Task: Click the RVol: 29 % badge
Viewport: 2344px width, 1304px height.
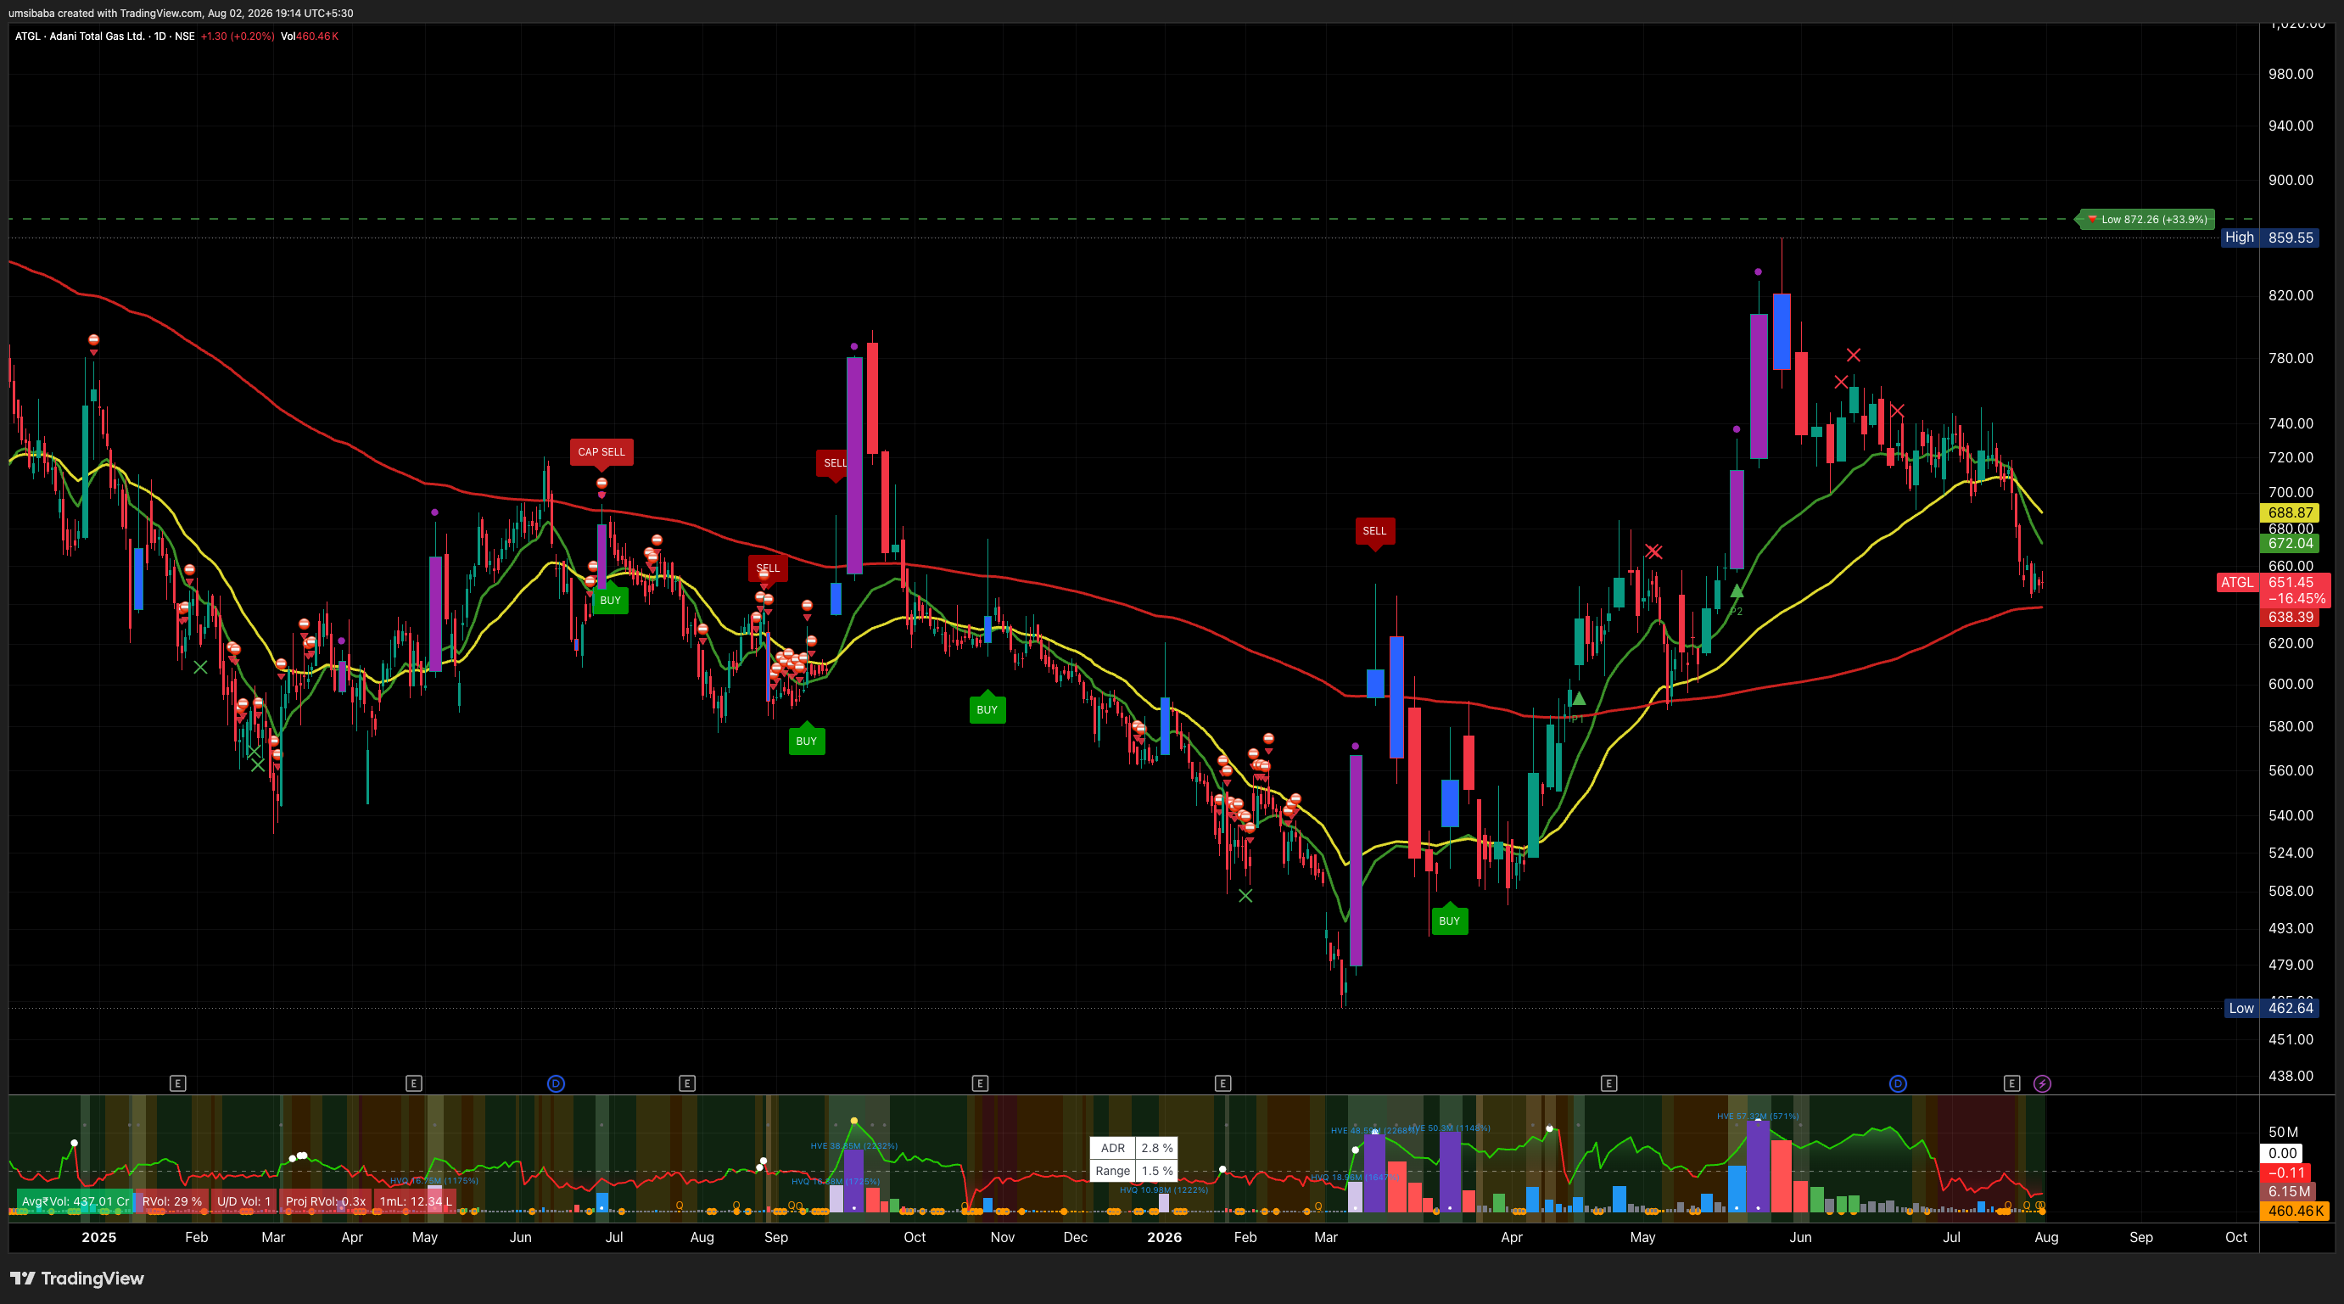Action: point(172,1201)
